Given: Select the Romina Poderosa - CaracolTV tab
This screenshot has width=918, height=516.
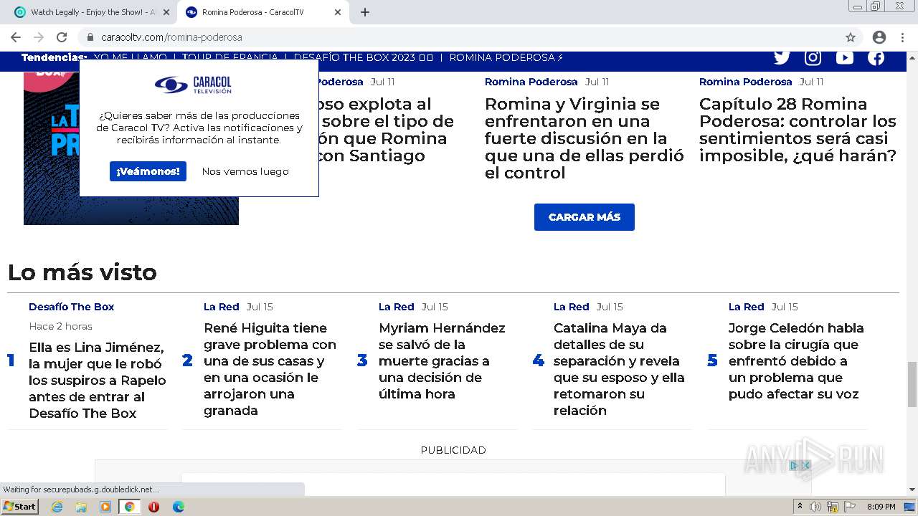Looking at the screenshot, I should [x=262, y=12].
